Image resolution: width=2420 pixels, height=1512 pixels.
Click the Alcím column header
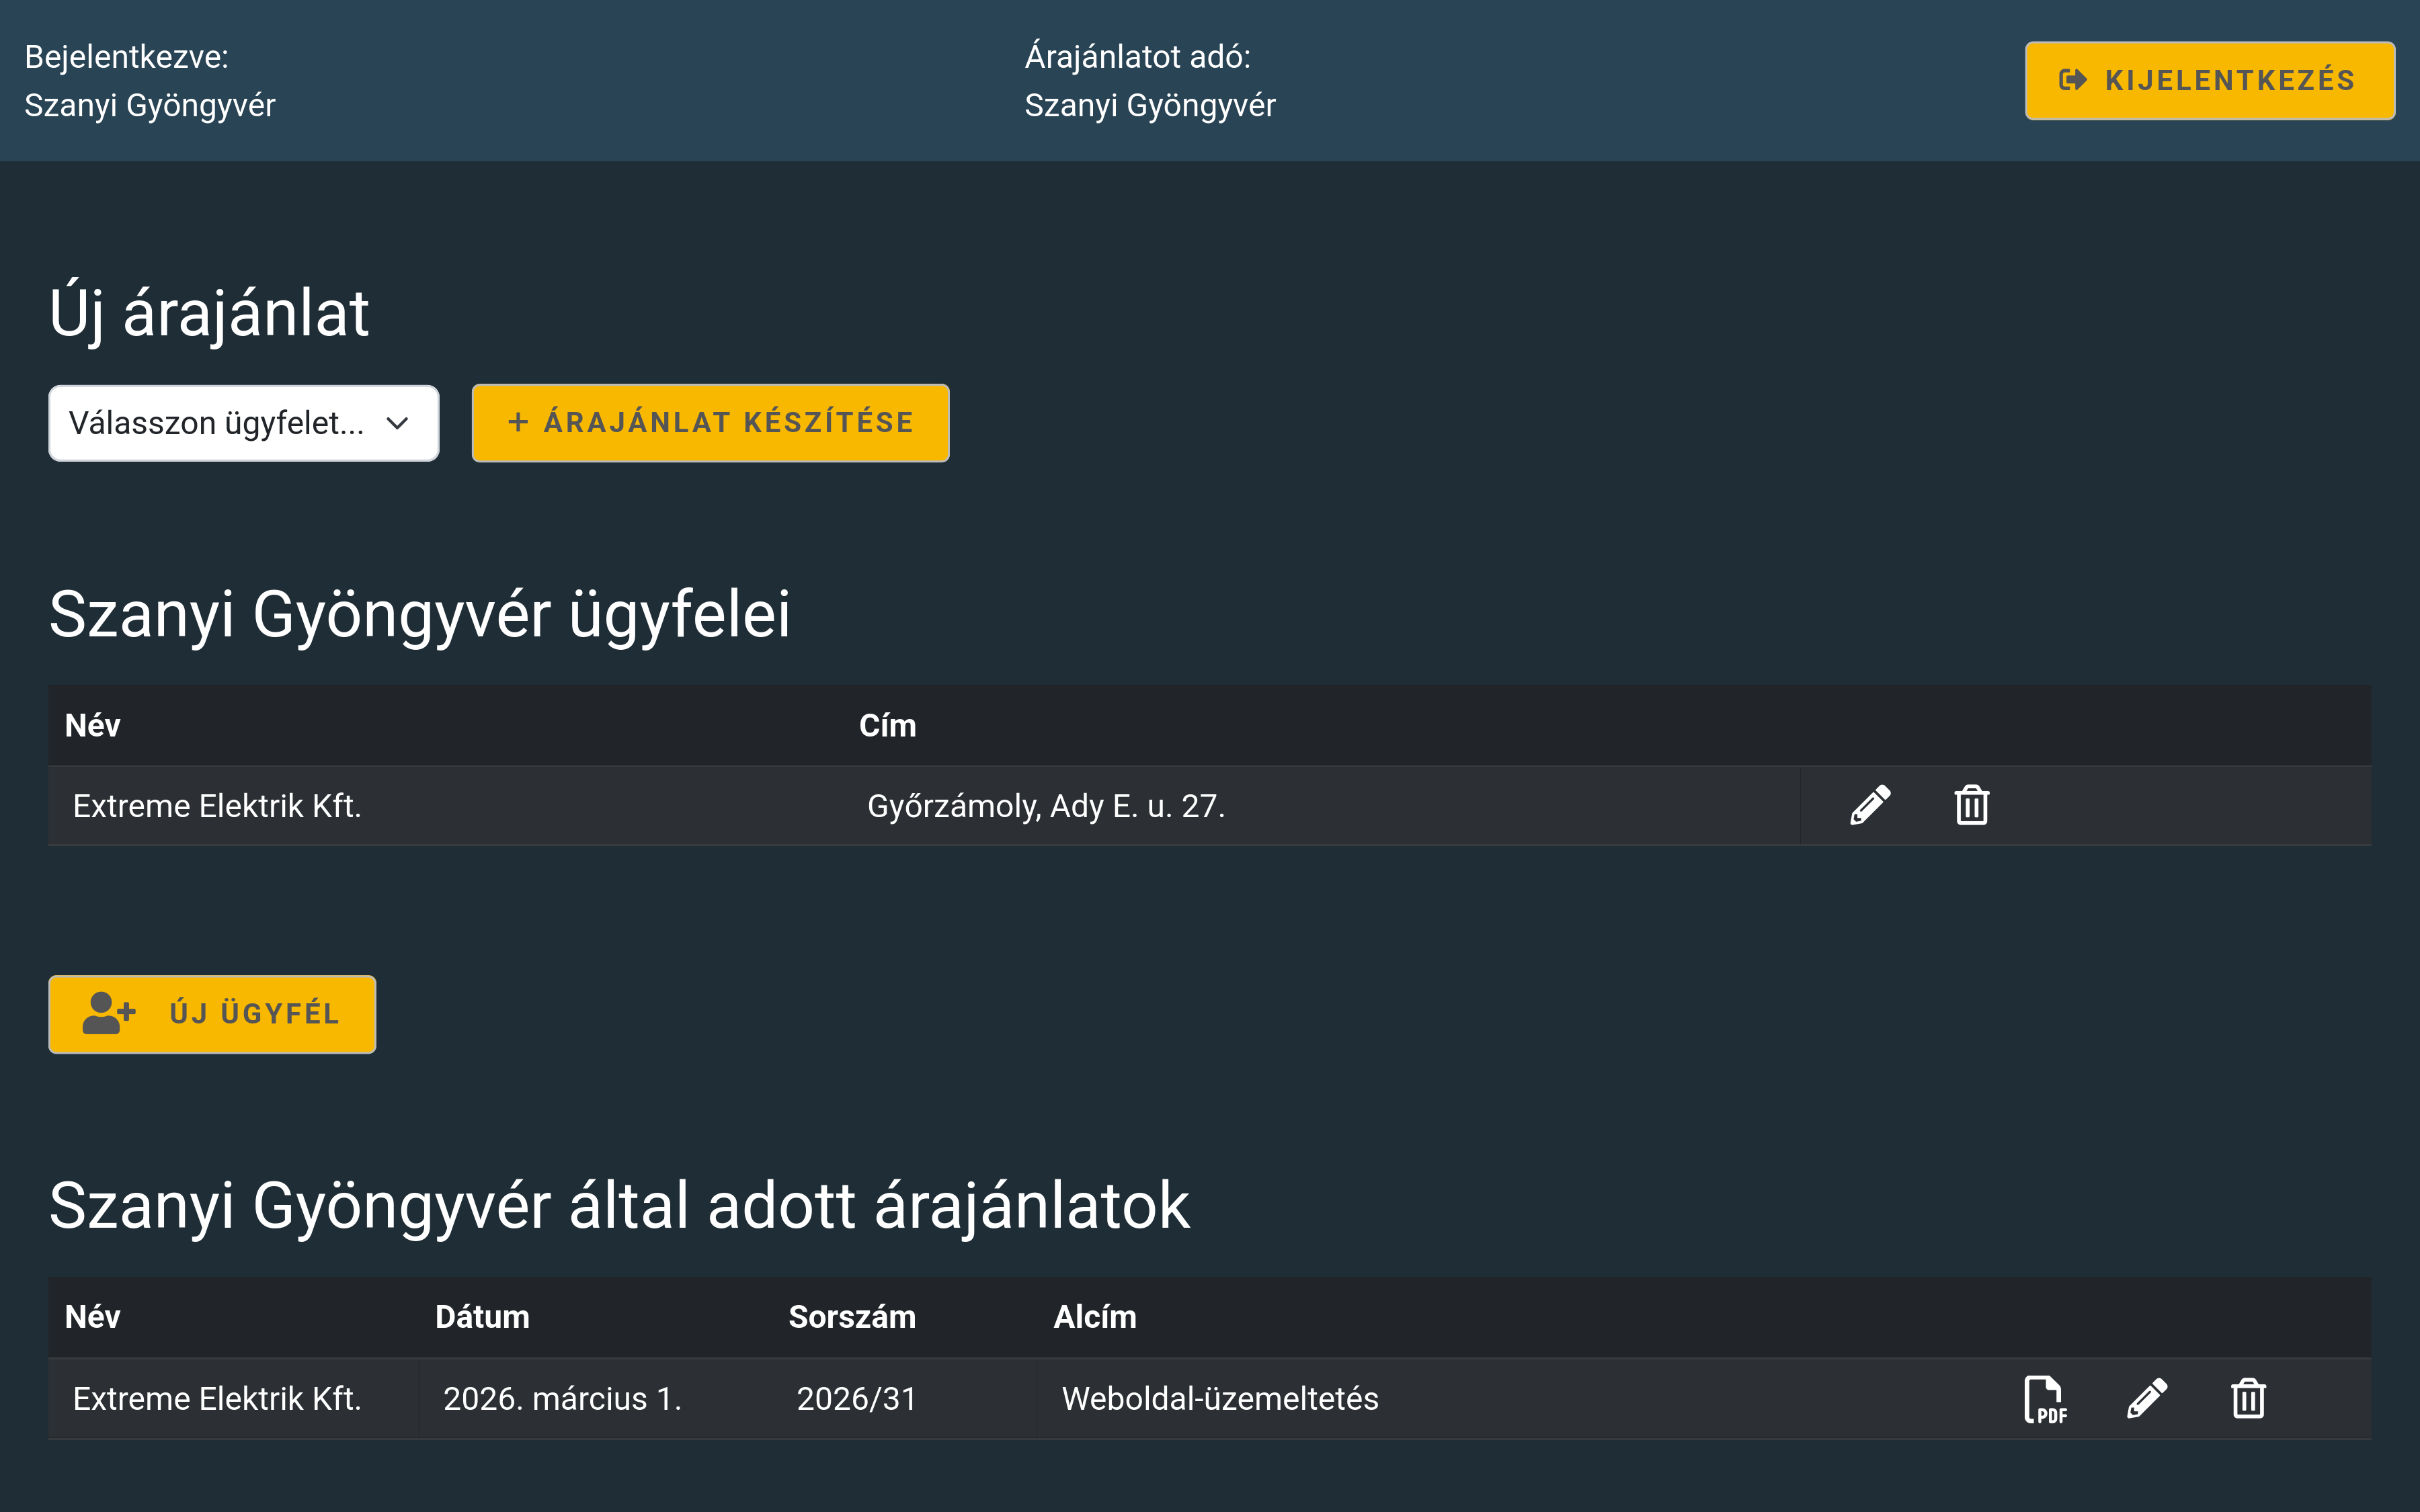tap(1095, 1317)
